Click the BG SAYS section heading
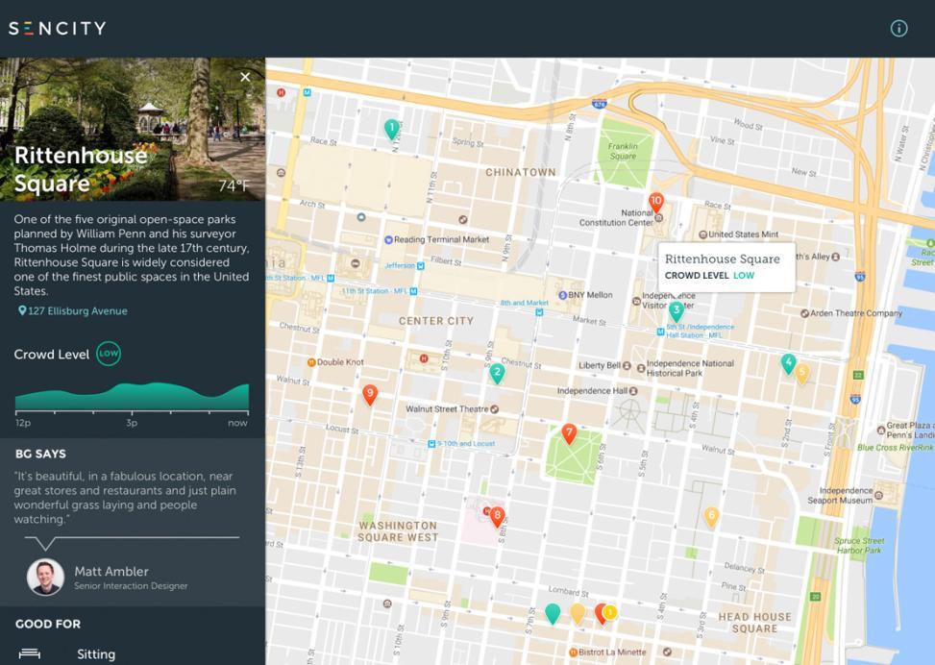The image size is (935, 665). [x=40, y=454]
